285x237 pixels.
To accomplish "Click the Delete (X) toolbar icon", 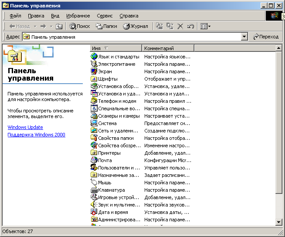I will [180, 26].
